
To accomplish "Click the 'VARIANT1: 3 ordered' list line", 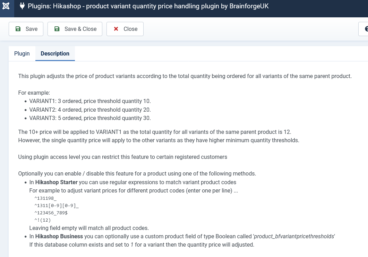I will coord(90,101).
